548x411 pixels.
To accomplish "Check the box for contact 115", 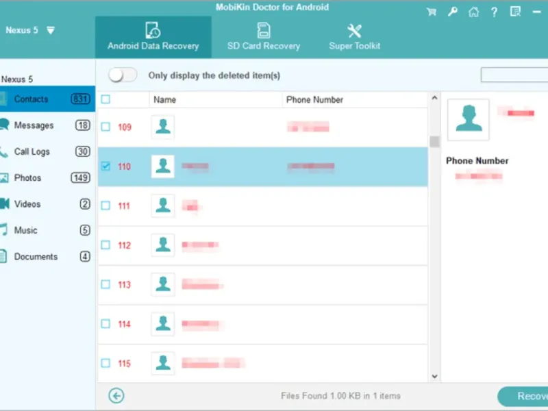I will [105, 363].
